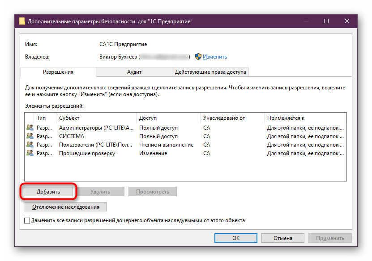
Task: Click the Отмена button
Action: tap(283, 238)
